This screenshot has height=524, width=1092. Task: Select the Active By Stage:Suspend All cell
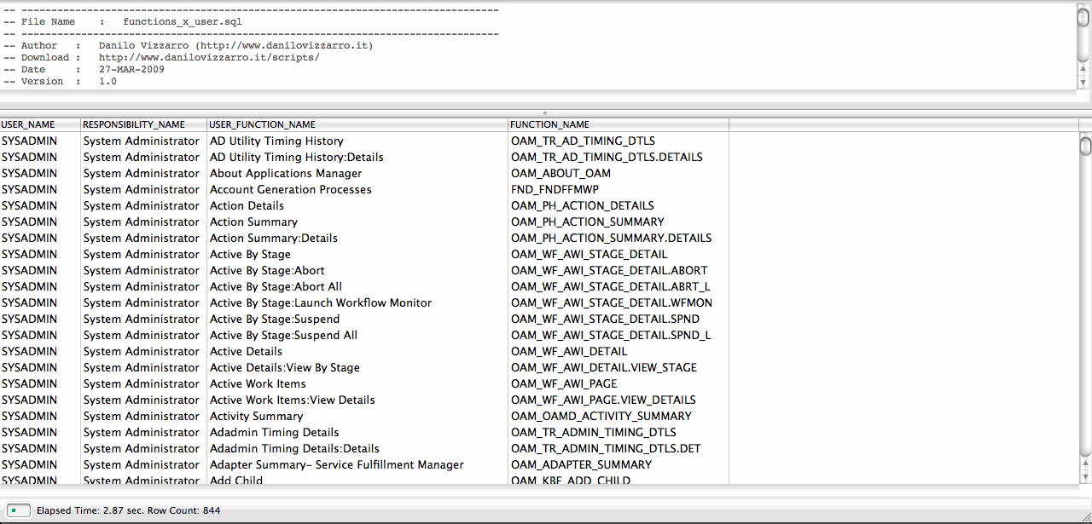click(x=357, y=335)
